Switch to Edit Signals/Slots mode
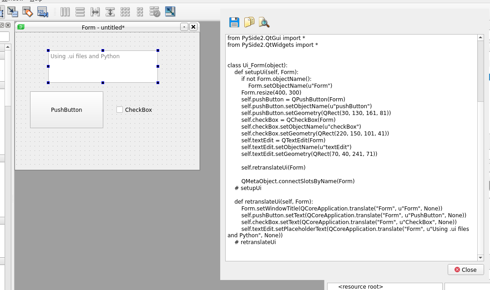Viewport: 490px width, 290px height. [x=12, y=12]
